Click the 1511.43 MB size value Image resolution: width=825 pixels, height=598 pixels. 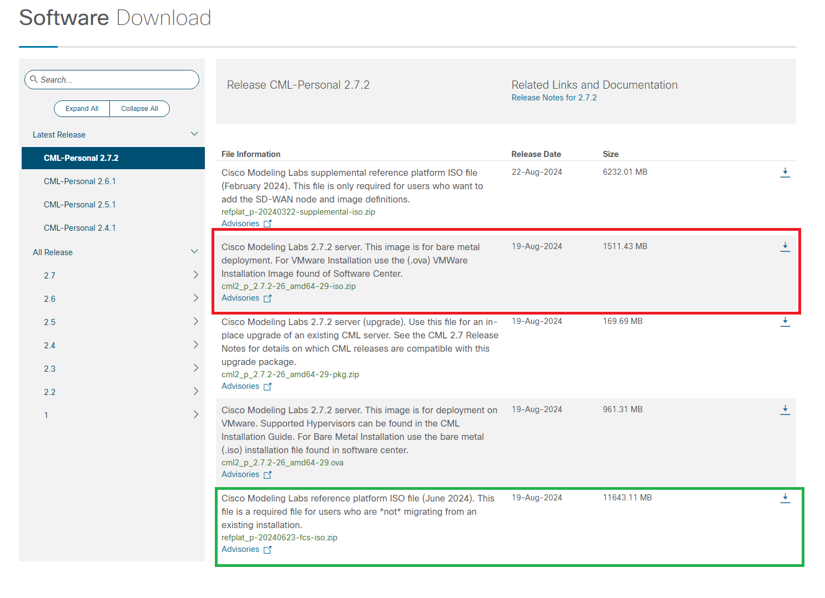(x=625, y=246)
